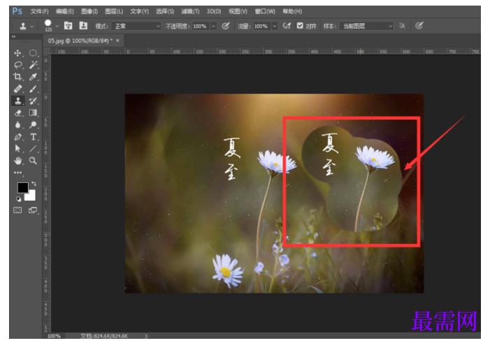This screenshot has width=490, height=343.
Task: Select the Crop tool
Action: coord(17,77)
